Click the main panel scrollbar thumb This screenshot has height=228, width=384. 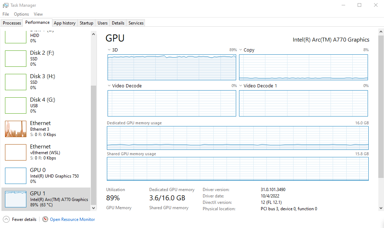381,107
